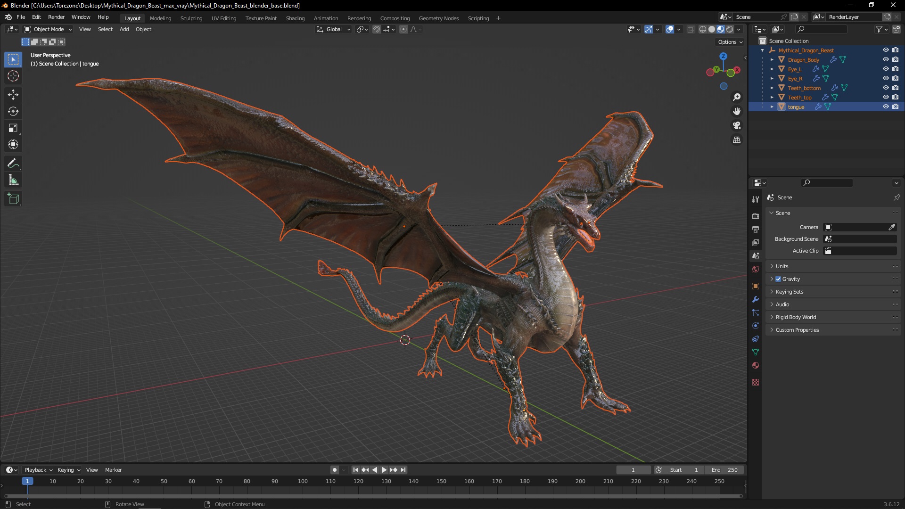Open the Object Mode dropdown
This screenshot has width=905, height=509.
click(x=48, y=29)
